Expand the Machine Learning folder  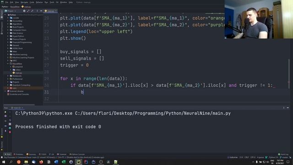8,55
